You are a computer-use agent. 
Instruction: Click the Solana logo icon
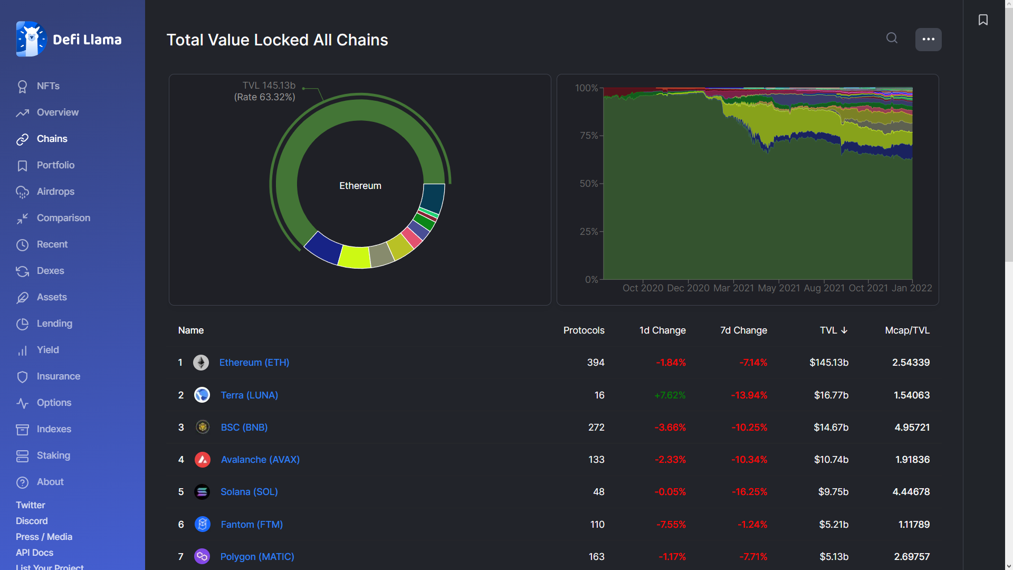point(202,492)
